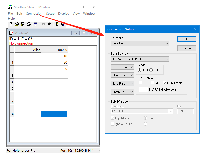This screenshot has height=156, width=214.
Task: Click the Save floppy disk icon
Action: tap(23, 24)
